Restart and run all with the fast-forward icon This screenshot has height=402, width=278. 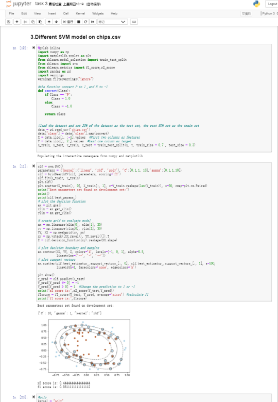click(x=93, y=22)
